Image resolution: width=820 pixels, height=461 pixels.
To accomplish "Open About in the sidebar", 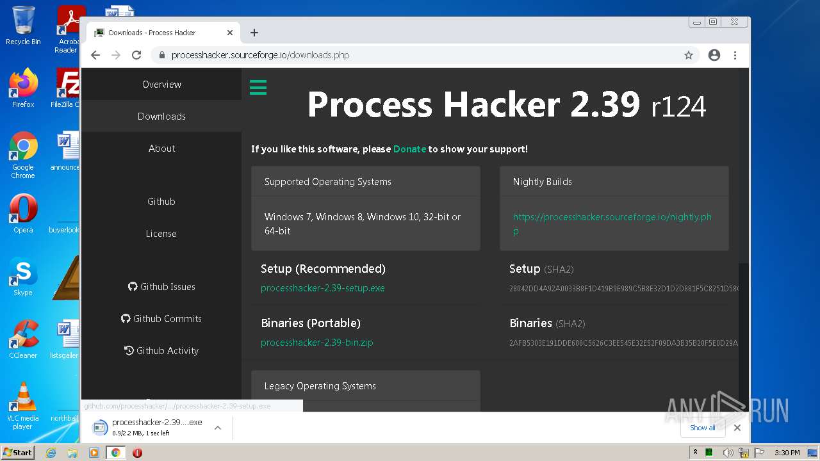I will click(161, 149).
